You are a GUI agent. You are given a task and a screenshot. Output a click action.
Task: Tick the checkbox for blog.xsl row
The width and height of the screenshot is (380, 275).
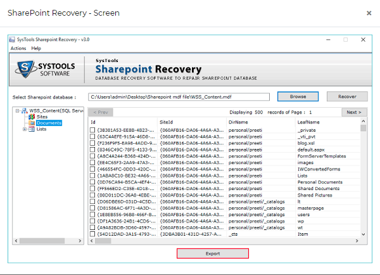pyautogui.click(x=93, y=143)
